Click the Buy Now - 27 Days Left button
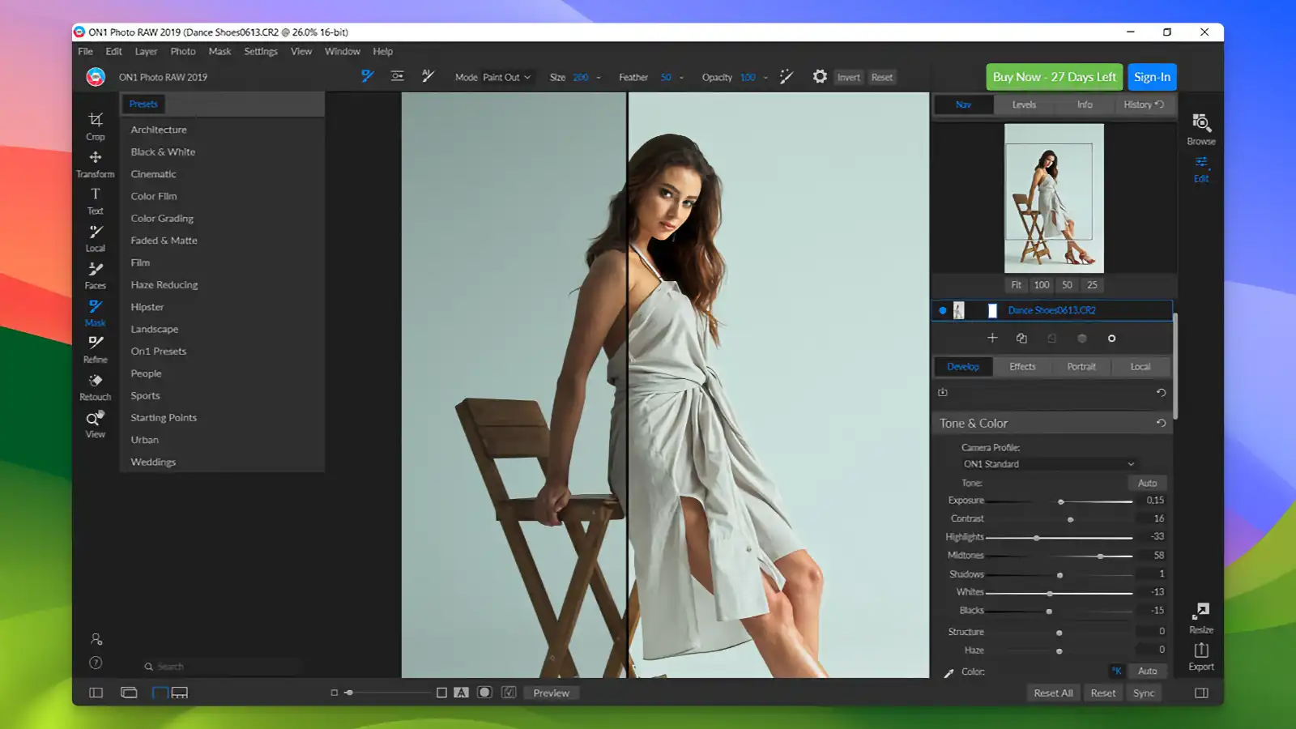This screenshot has height=729, width=1296. pyautogui.click(x=1053, y=77)
